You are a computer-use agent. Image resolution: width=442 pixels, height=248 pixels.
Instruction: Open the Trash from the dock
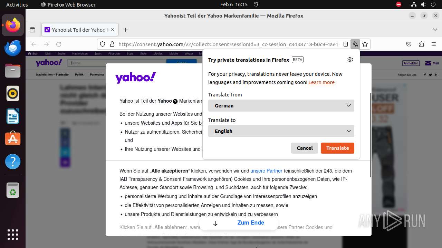coord(13,190)
